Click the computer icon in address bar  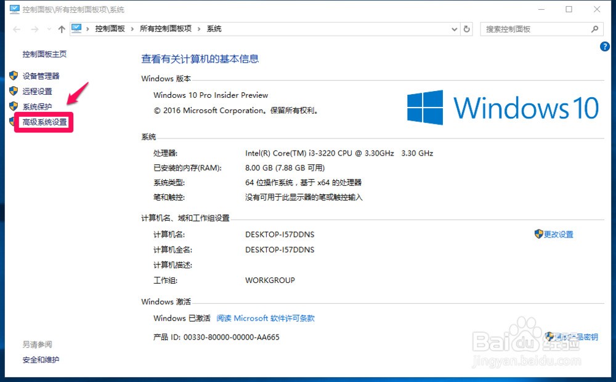76,29
